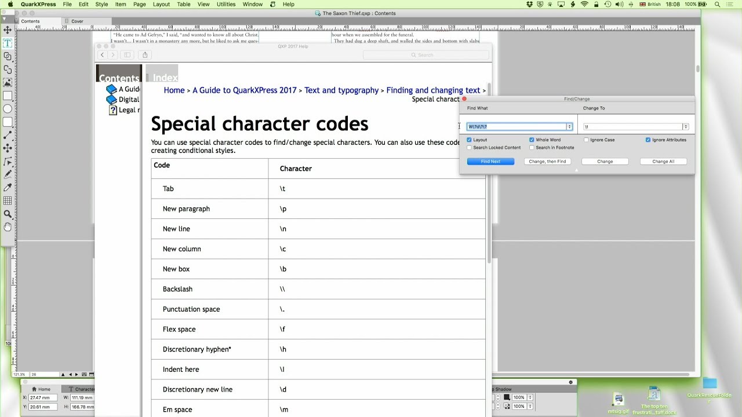Toggle the Help window sidebar

click(x=128, y=55)
